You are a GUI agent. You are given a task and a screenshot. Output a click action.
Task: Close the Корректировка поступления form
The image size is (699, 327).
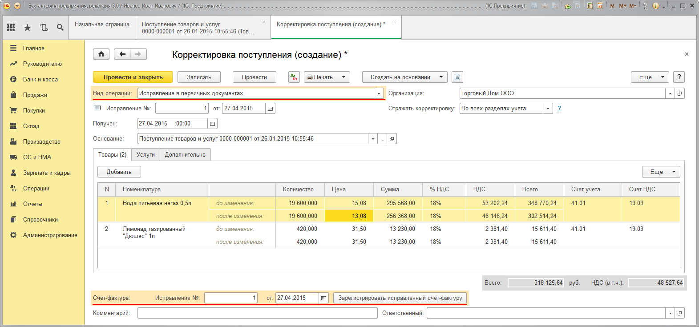[687, 54]
